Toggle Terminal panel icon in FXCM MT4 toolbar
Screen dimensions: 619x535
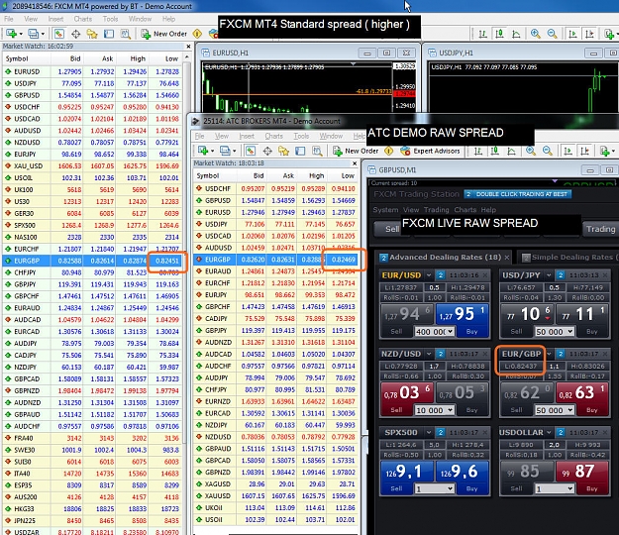(x=109, y=34)
